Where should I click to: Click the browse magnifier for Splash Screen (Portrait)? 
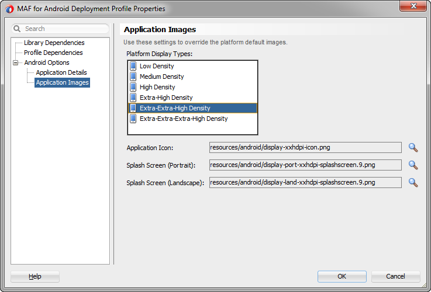pos(413,165)
